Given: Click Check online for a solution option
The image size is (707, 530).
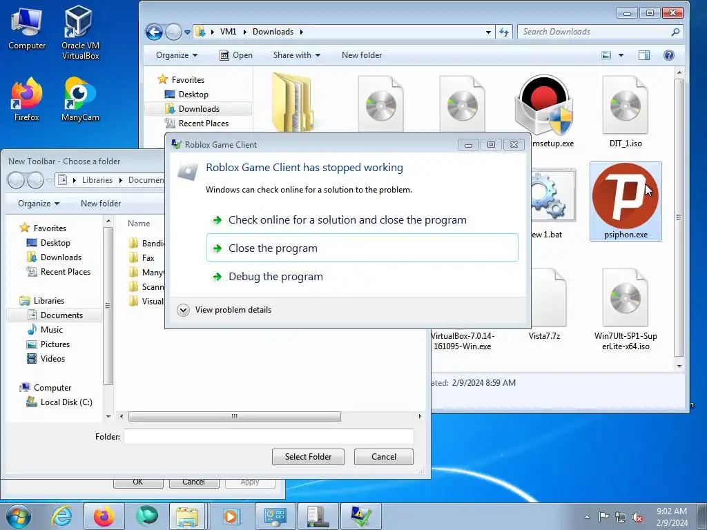Looking at the screenshot, I should 362,220.
